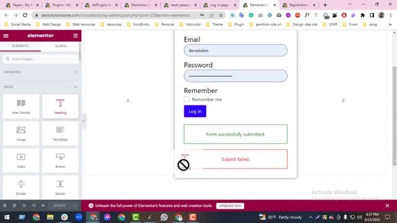Select the Divider widget

point(21,187)
